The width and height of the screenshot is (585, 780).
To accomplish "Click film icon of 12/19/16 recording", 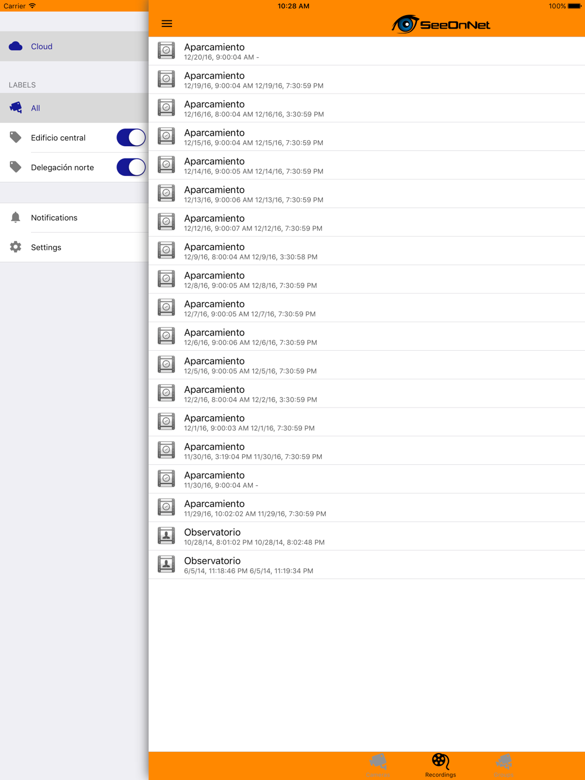I will (166, 79).
